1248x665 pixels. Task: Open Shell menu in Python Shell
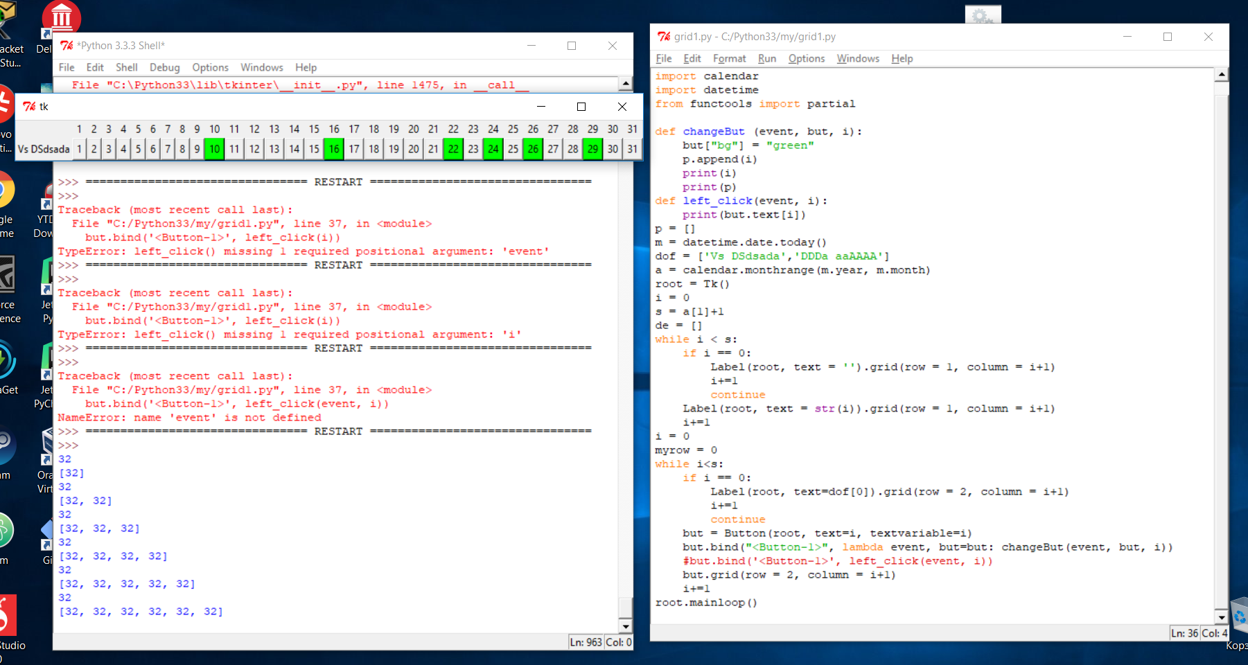(x=126, y=67)
